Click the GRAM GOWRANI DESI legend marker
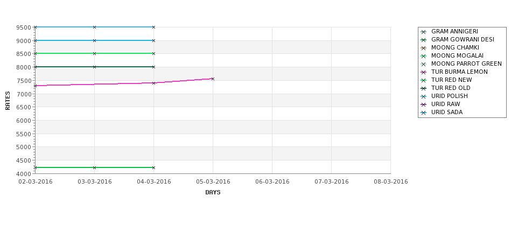 click(x=424, y=40)
